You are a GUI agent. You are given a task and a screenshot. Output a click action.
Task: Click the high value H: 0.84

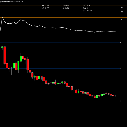click(66, 6)
